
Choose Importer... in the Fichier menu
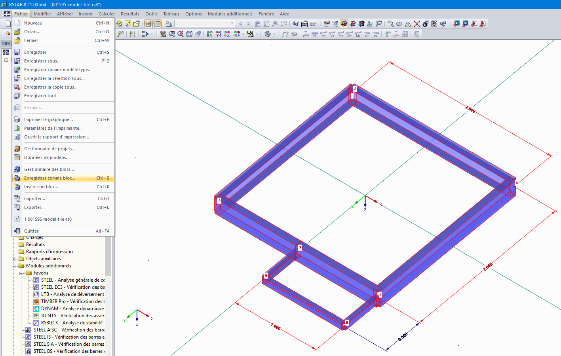[63, 199]
